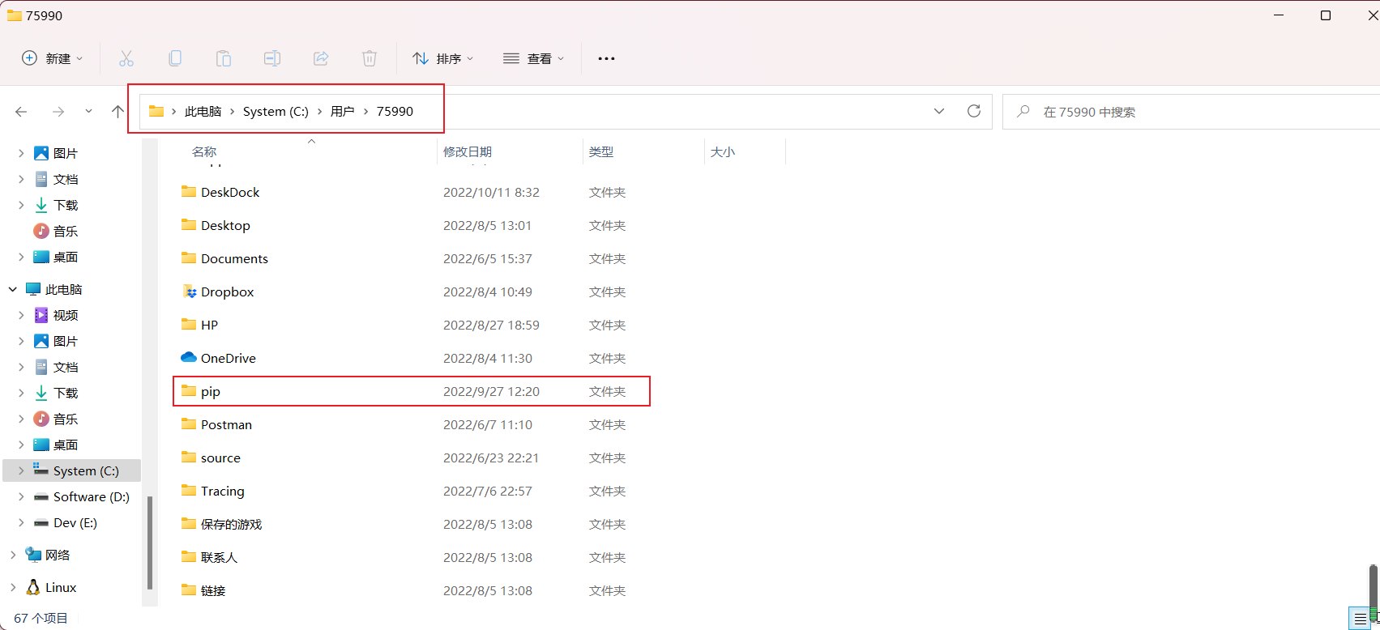Click the Dev (E:) drive icon in the sidebar
Viewport: 1380px width, 630px height.
point(41,523)
